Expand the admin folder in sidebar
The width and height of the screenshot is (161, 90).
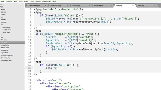(x=3, y=9)
